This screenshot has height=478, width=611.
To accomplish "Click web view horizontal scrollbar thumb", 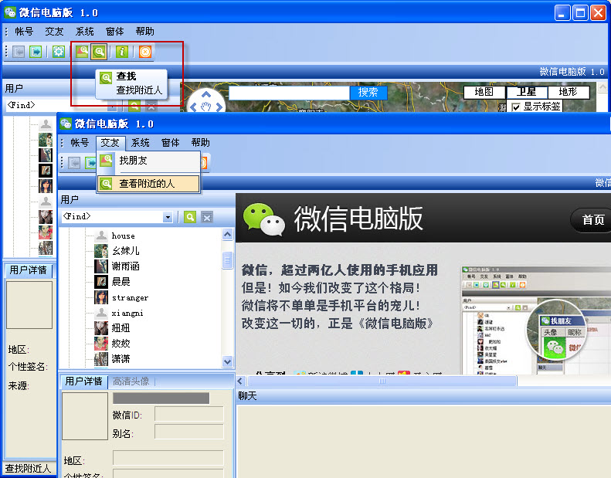I will coord(382,381).
